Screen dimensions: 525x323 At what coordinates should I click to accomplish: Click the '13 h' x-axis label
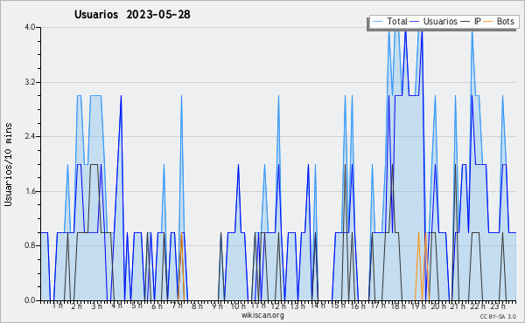point(297,306)
